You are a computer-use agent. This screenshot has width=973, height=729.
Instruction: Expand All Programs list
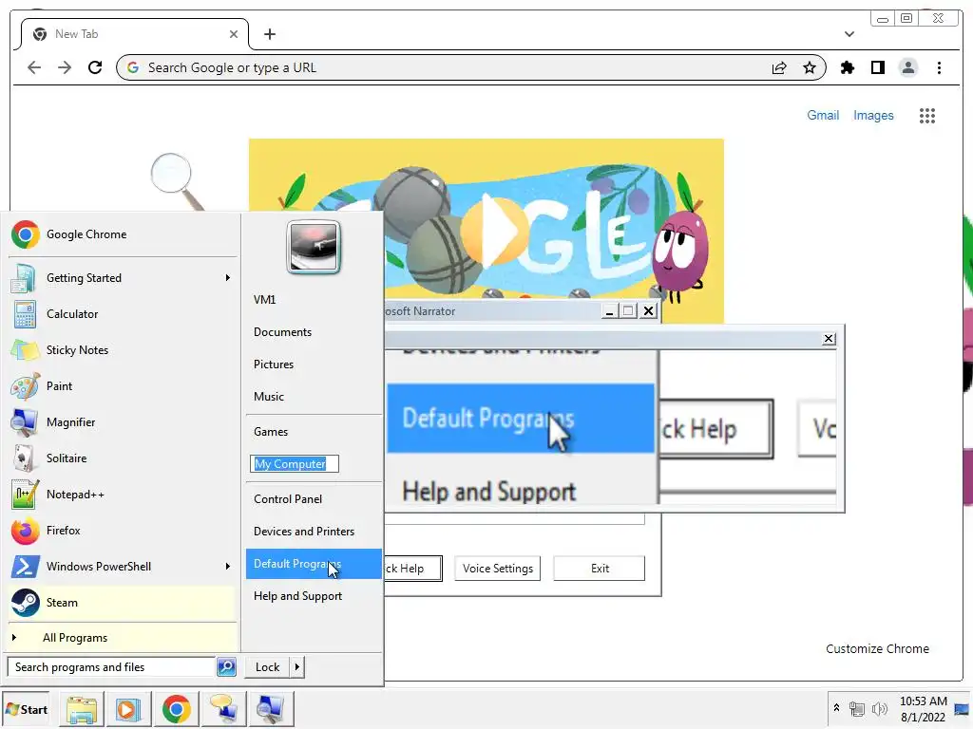pyautogui.click(x=123, y=638)
